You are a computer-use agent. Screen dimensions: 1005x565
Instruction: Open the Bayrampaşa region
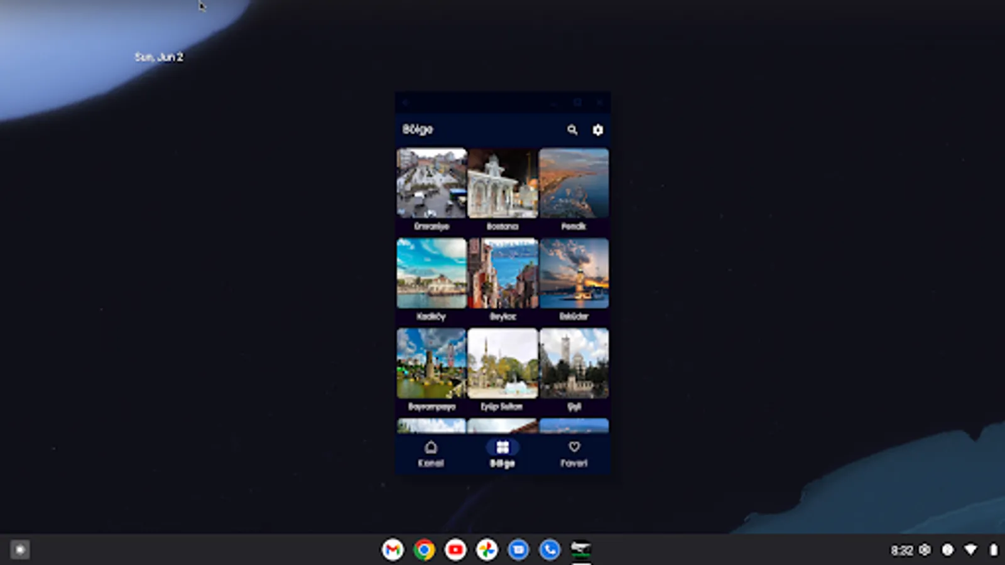(431, 364)
